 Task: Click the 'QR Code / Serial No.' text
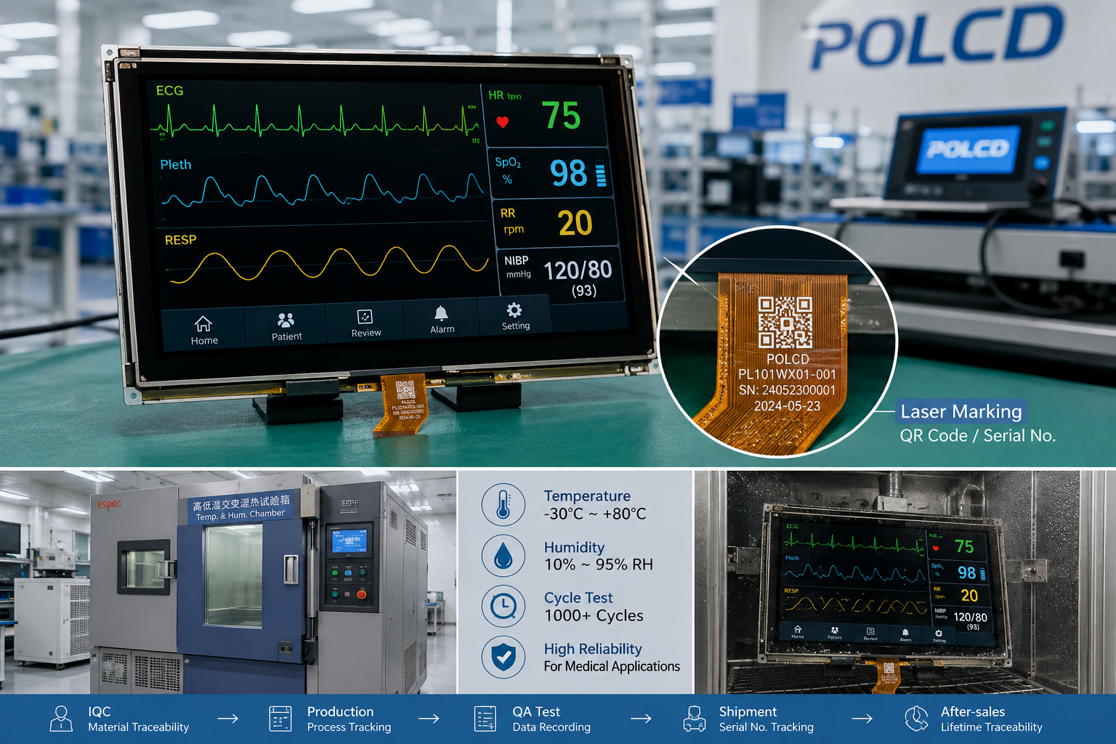[977, 435]
